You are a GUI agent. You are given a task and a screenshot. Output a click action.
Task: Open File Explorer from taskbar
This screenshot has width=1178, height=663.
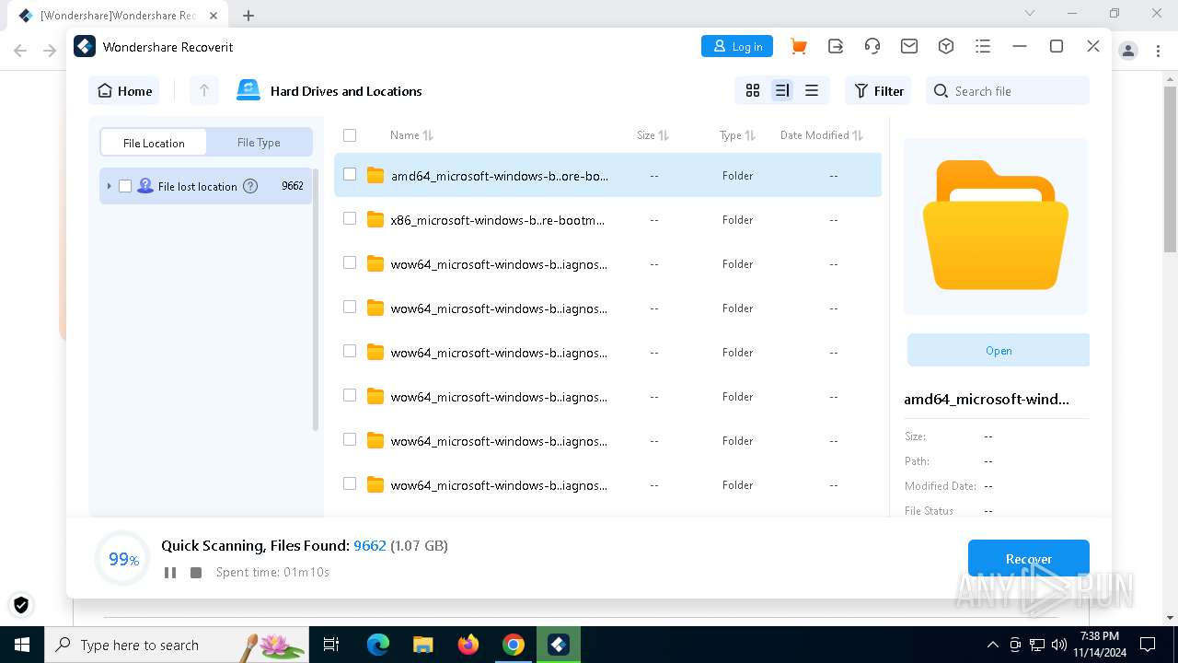pyautogui.click(x=423, y=645)
